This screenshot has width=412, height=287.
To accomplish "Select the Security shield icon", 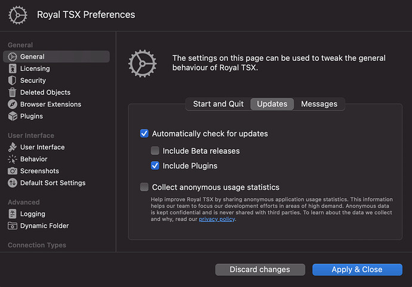I will pyautogui.click(x=13, y=81).
